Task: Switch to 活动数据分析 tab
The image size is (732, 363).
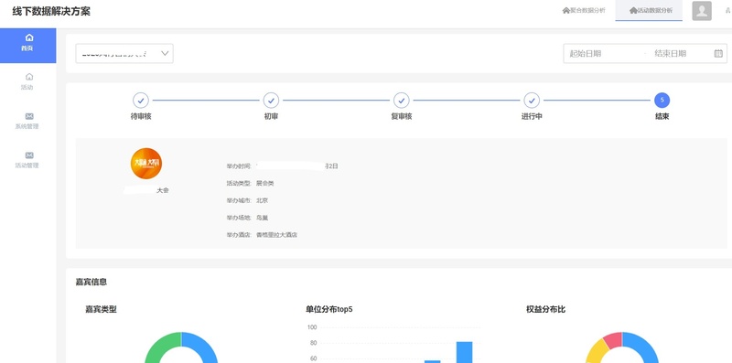Action: 649,10
